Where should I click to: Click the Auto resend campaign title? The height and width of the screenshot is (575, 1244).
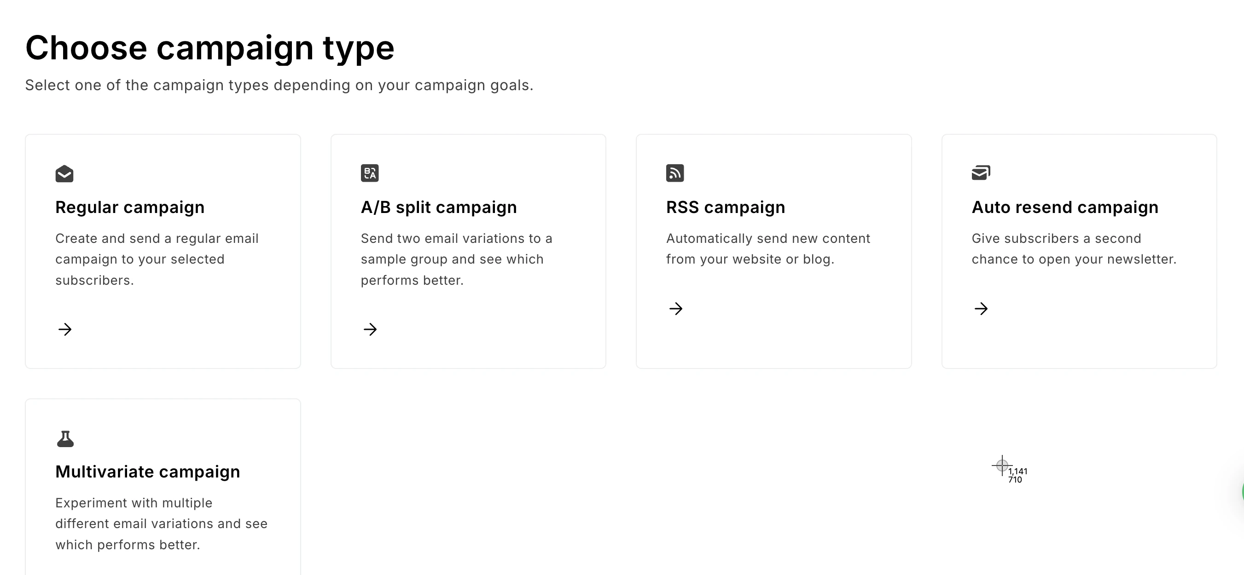1064,207
